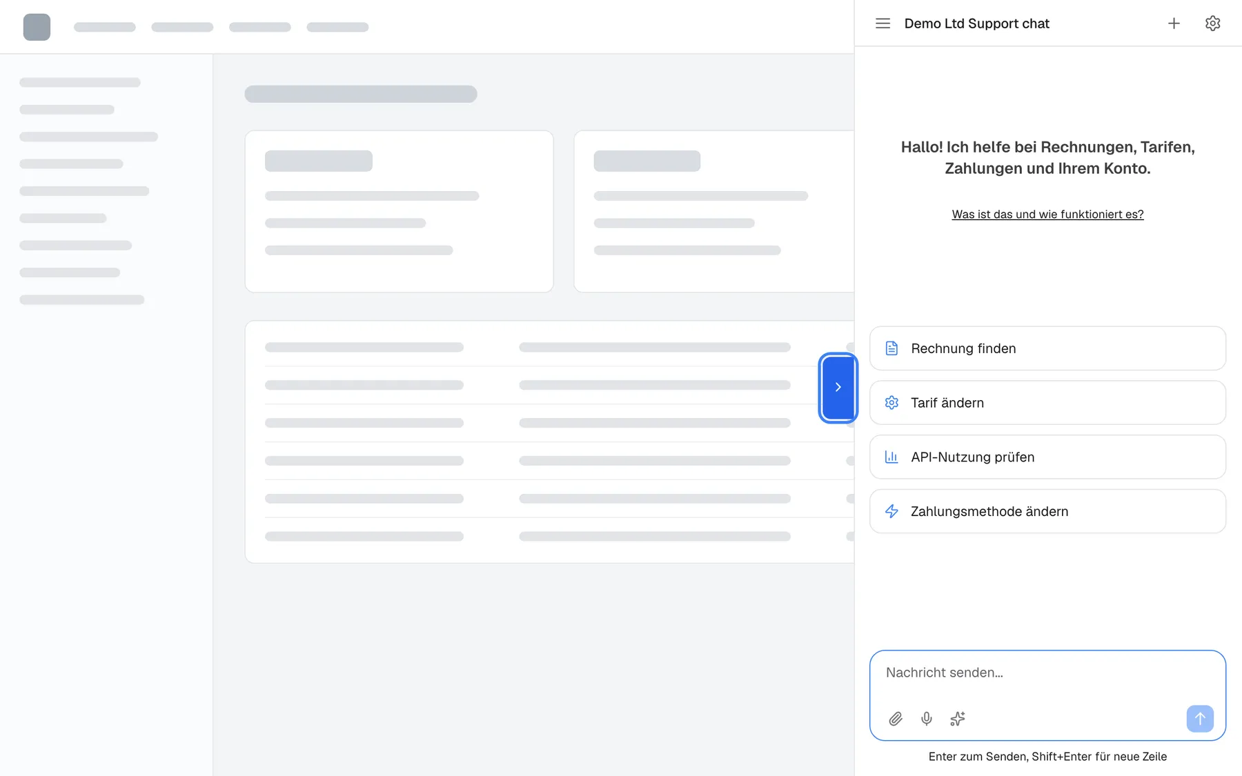1242x776 pixels.
Task: Click the gray app logo placeholder
Action: point(37,27)
